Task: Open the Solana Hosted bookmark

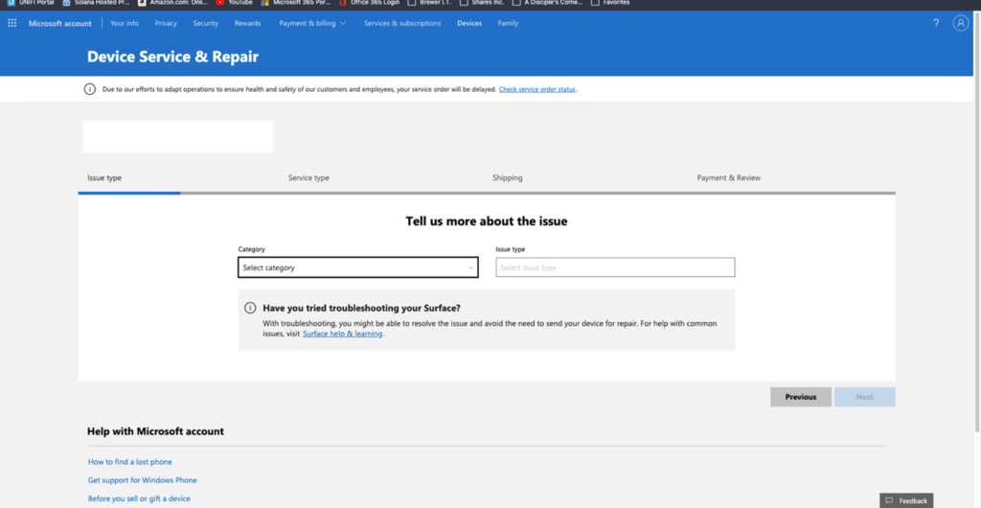Action: pos(96,3)
